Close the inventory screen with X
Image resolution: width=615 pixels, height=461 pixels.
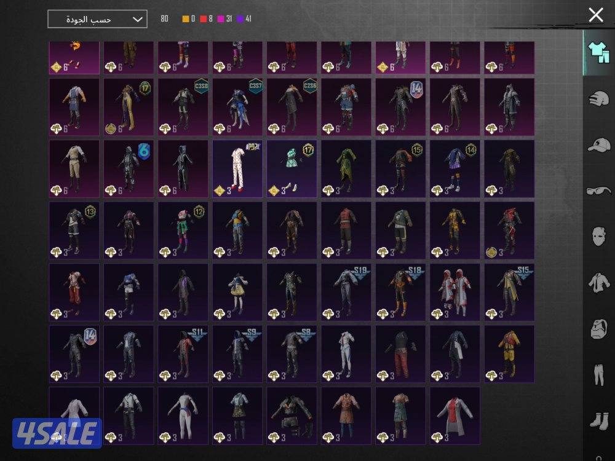tap(595, 15)
